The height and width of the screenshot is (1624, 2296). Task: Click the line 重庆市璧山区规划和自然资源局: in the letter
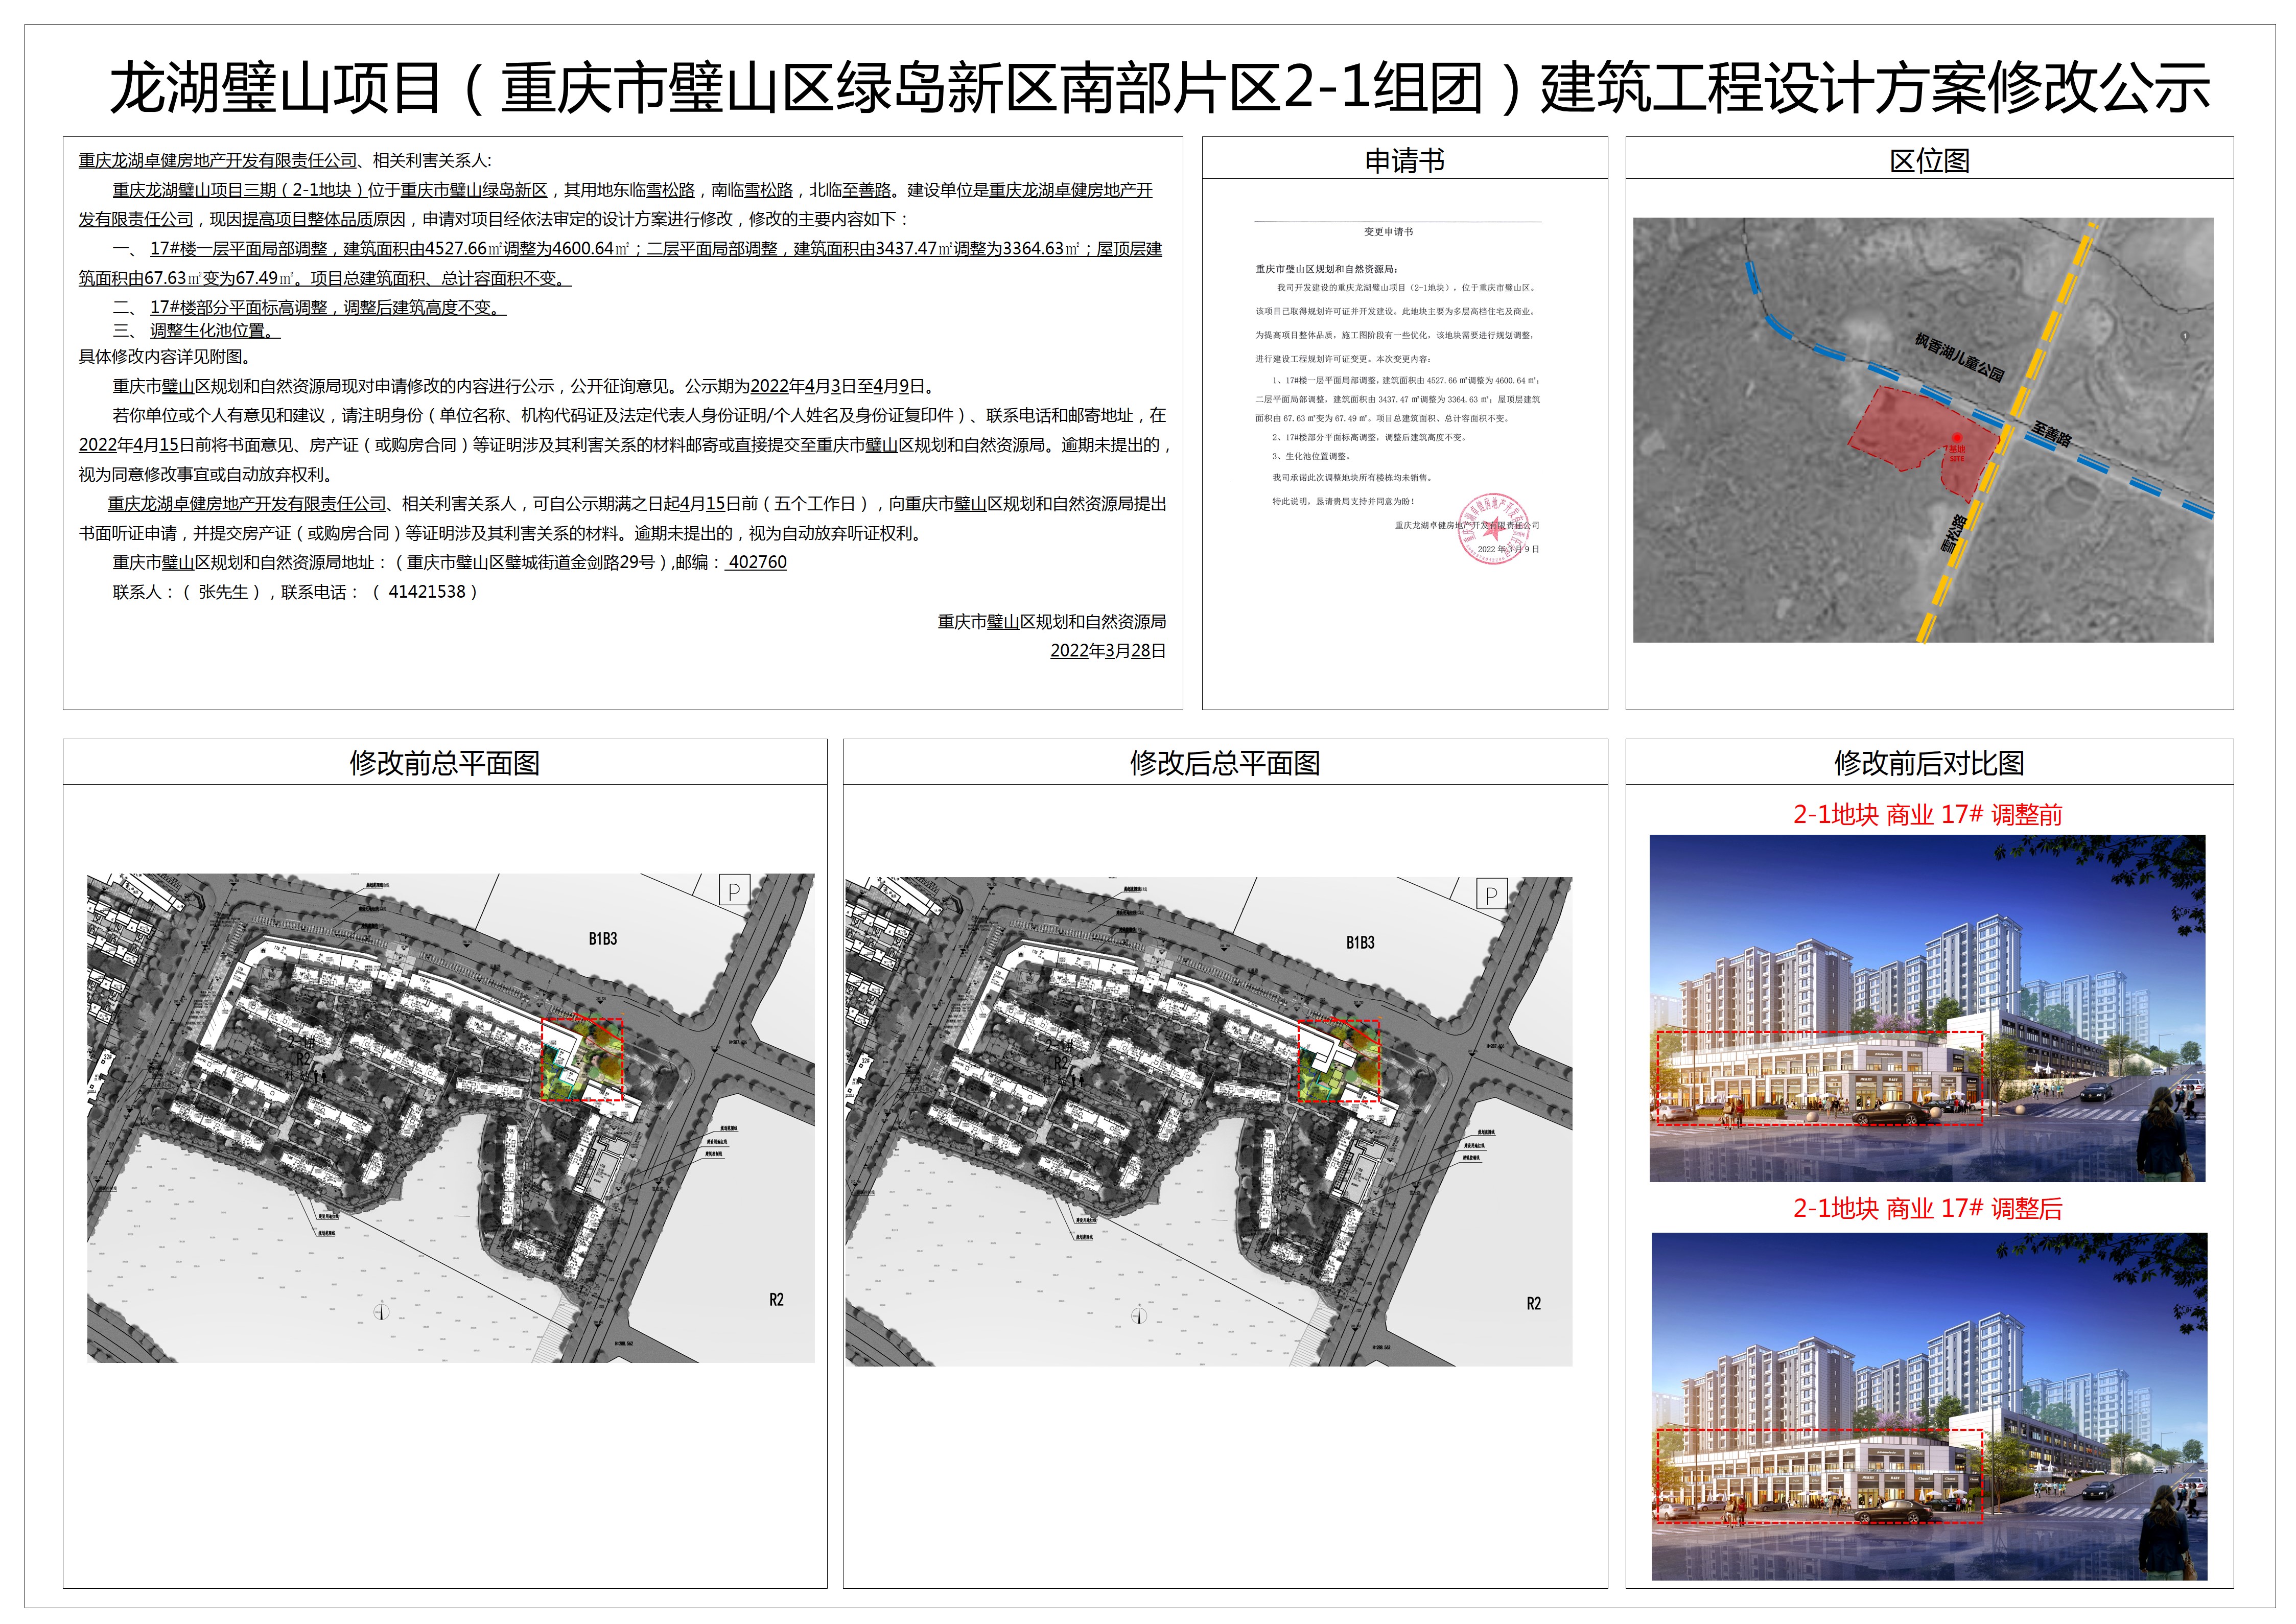tap(1327, 269)
